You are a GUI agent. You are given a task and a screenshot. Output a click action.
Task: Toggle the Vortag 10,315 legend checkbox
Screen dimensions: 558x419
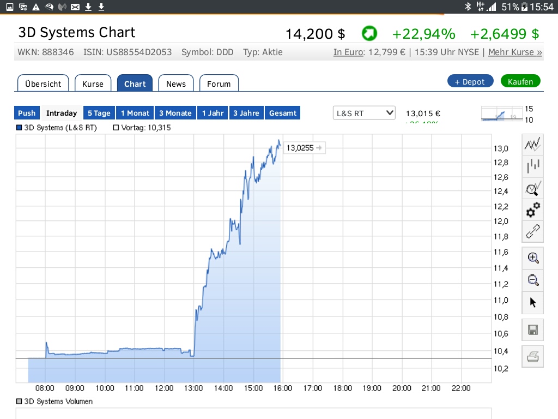pyautogui.click(x=116, y=128)
